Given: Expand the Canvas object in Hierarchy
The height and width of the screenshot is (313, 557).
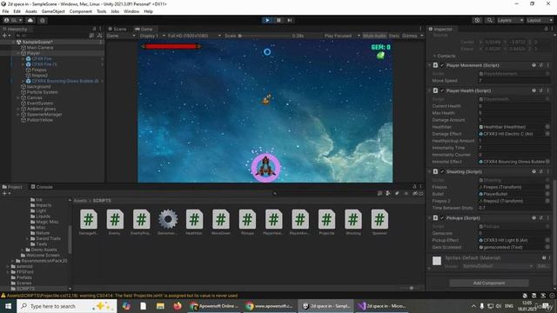Looking at the screenshot, I should click(x=18, y=97).
